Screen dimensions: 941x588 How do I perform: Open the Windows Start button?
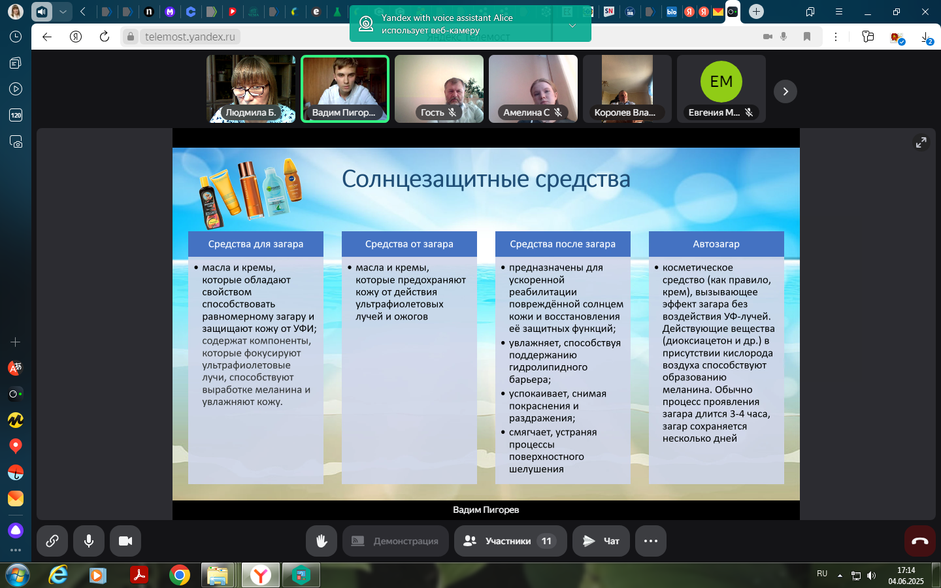click(18, 575)
